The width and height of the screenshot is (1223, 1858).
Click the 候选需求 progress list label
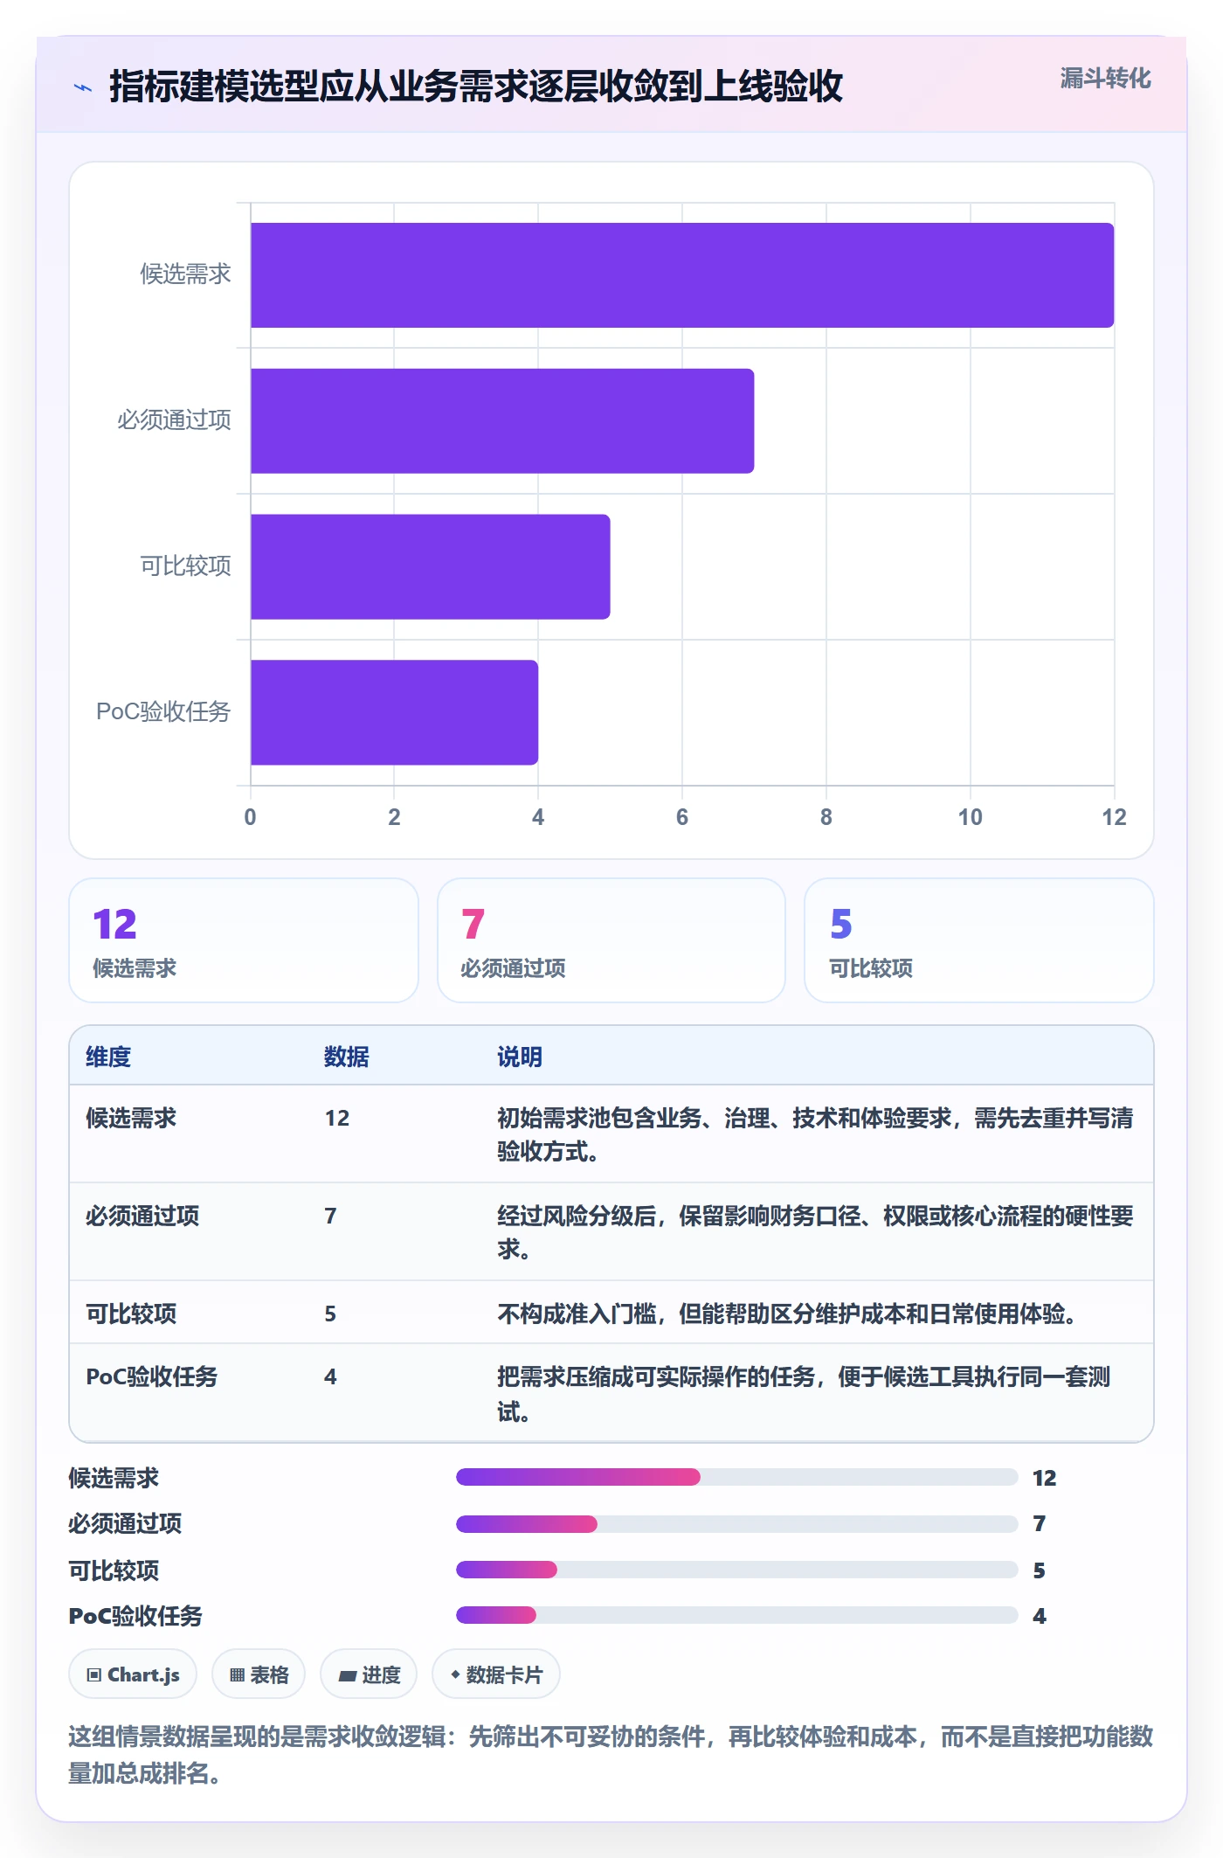[114, 1478]
